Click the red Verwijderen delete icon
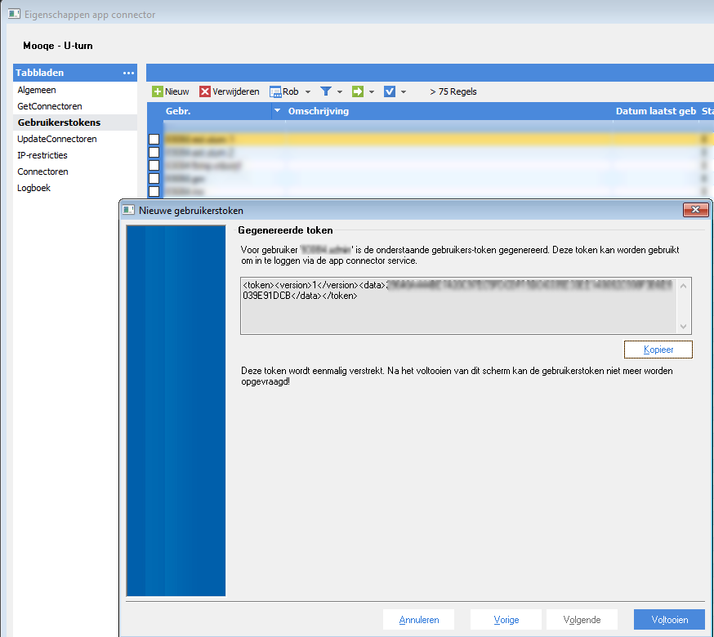Image resolution: width=714 pixels, height=637 pixels. tap(205, 91)
